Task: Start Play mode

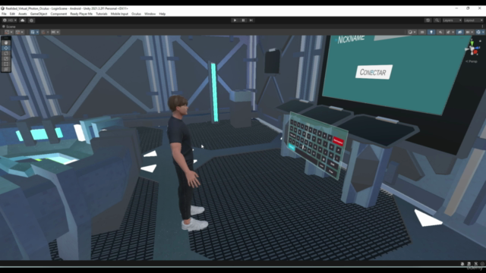Action: (x=235, y=20)
